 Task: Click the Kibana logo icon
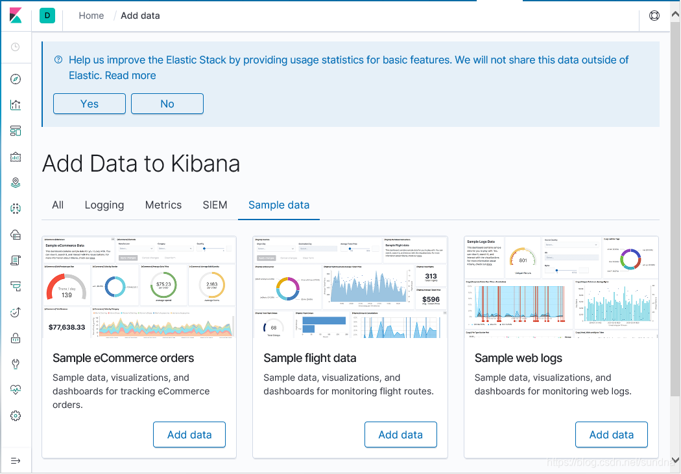click(16, 16)
